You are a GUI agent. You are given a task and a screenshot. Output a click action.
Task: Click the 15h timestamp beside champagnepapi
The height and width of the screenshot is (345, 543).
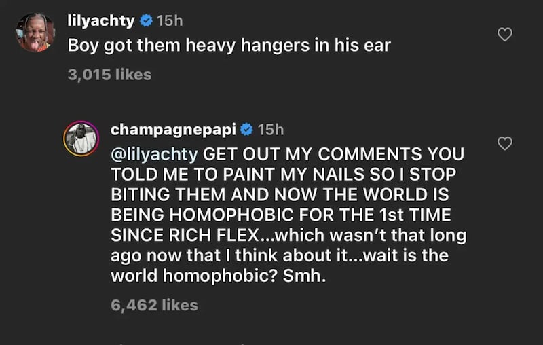tap(271, 129)
